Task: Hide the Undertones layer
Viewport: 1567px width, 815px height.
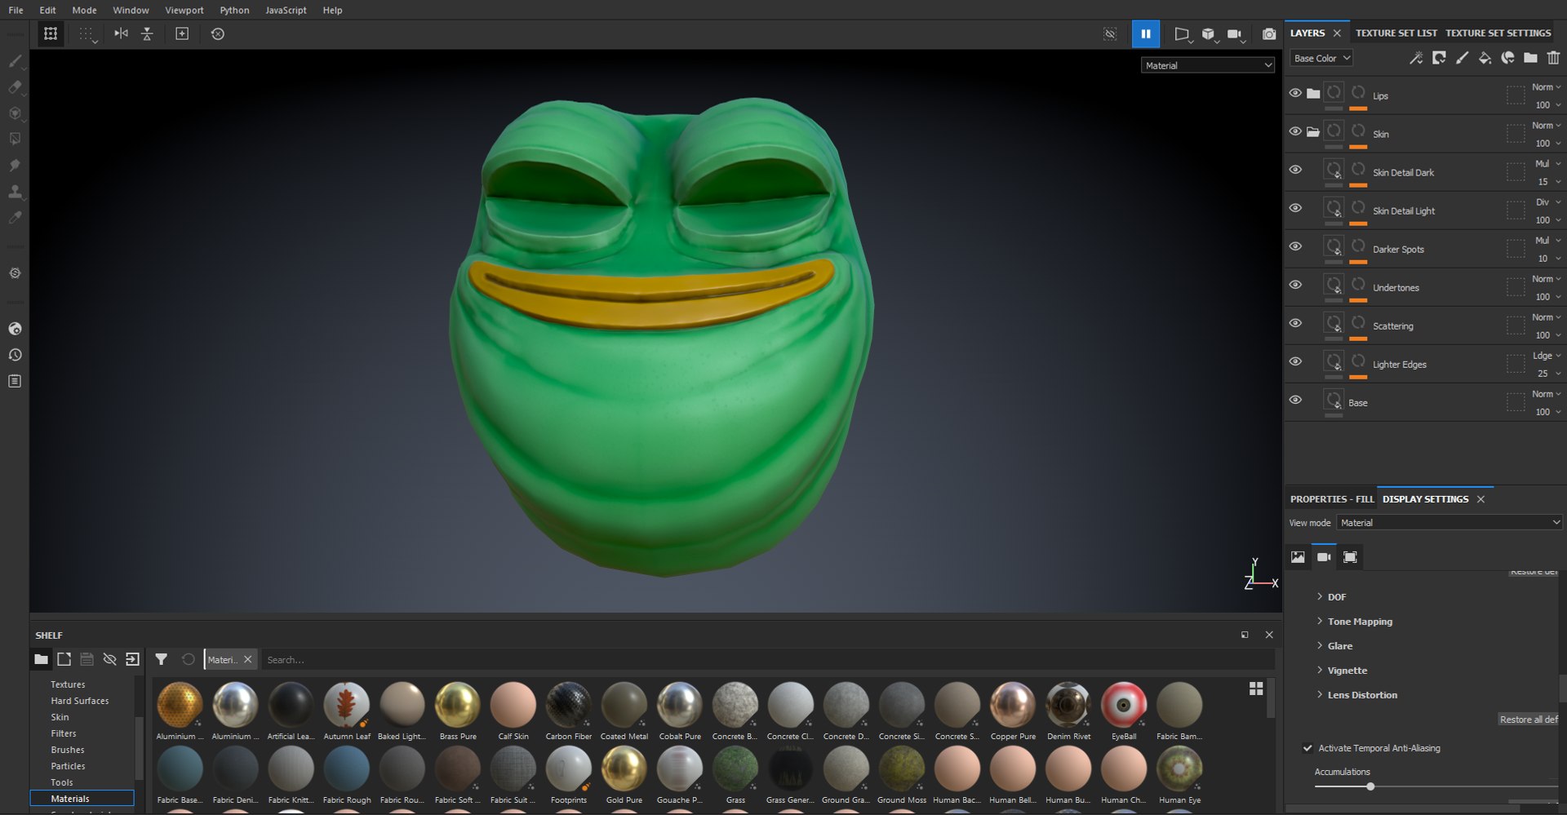Action: tap(1295, 285)
